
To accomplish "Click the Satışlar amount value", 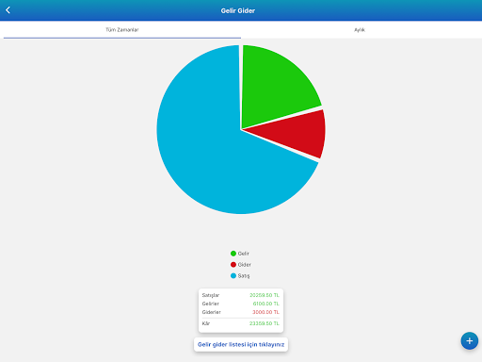I will pos(265,295).
